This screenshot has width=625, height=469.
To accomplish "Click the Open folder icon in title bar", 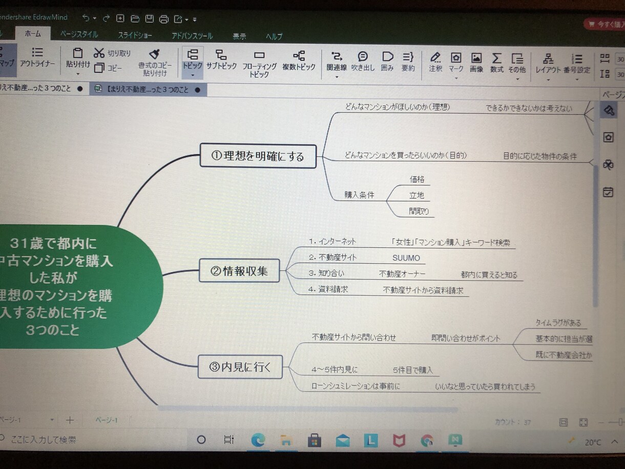I will tap(135, 19).
